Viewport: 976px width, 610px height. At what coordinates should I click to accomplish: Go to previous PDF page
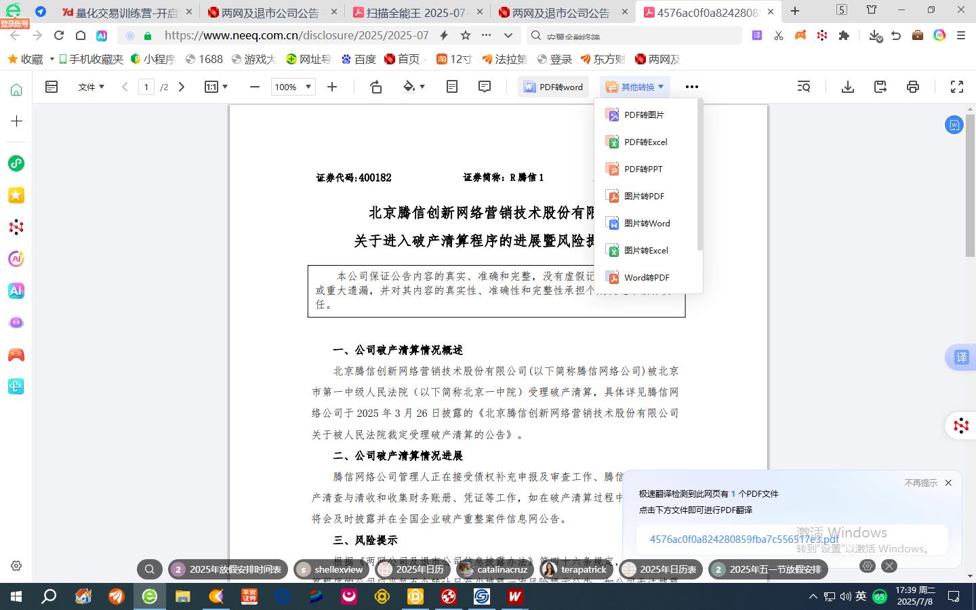pyautogui.click(x=125, y=87)
